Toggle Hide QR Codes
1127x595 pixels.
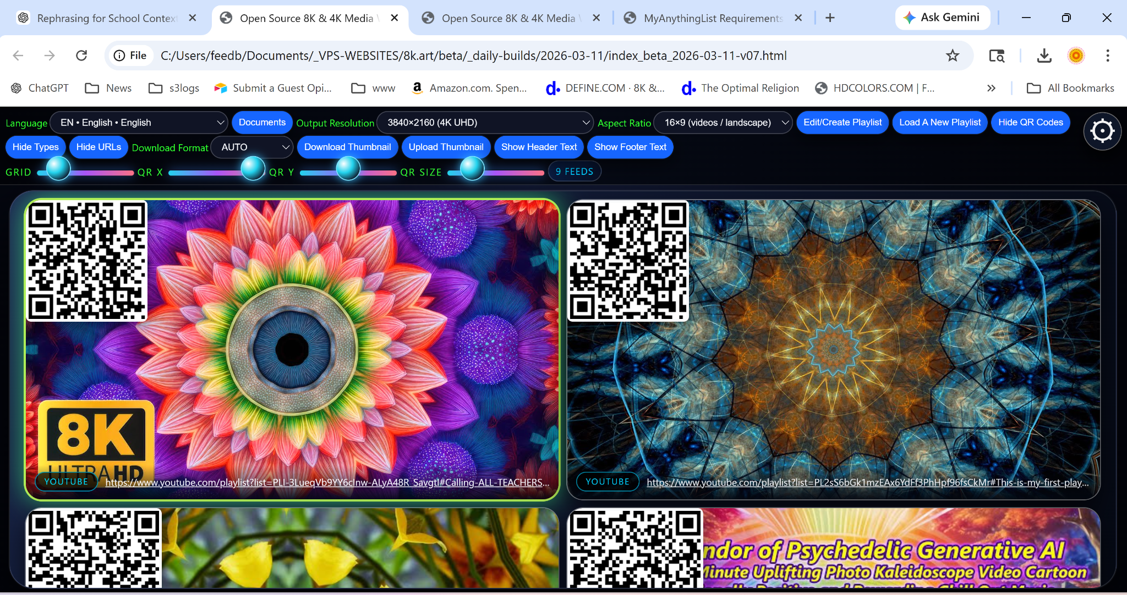coord(1031,123)
